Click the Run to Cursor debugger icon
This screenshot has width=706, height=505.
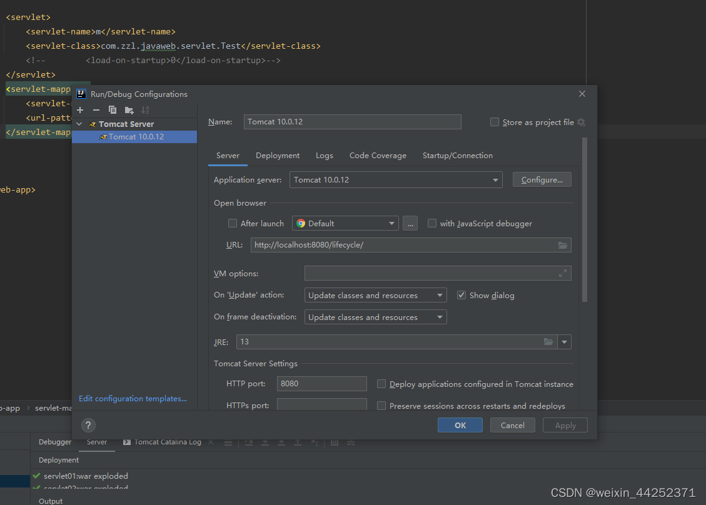coord(315,442)
